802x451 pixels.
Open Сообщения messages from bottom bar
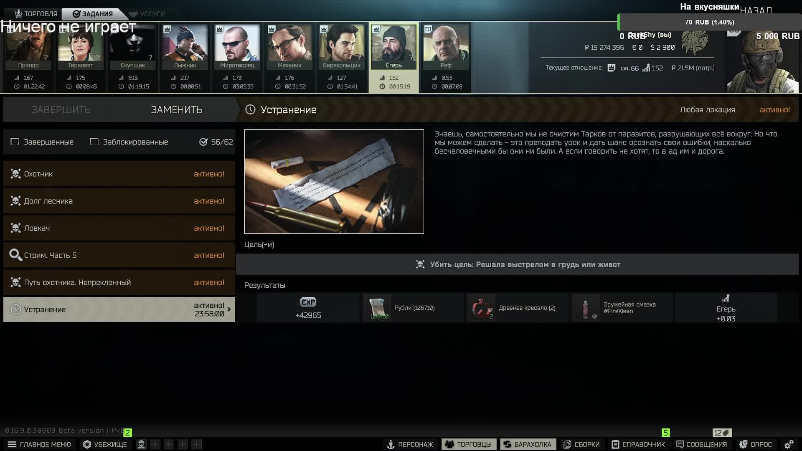702,444
